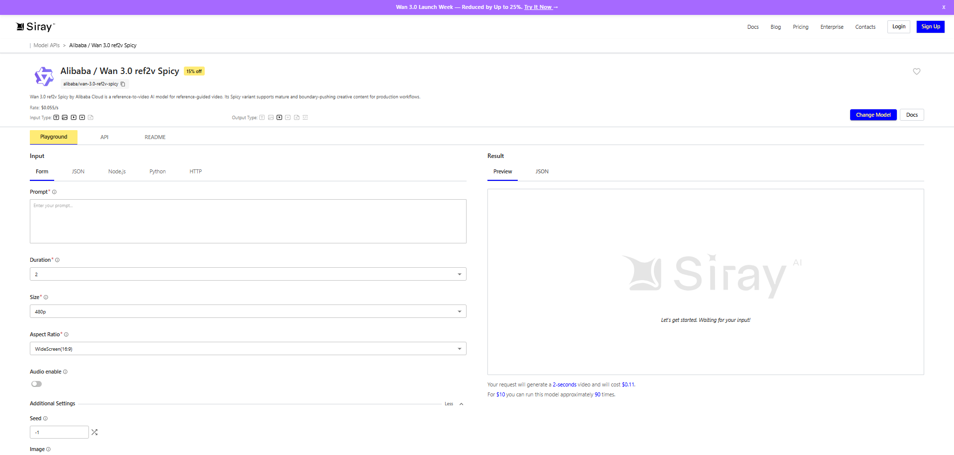
Task: Click the info icon beside Audio enable
Action: point(65,372)
